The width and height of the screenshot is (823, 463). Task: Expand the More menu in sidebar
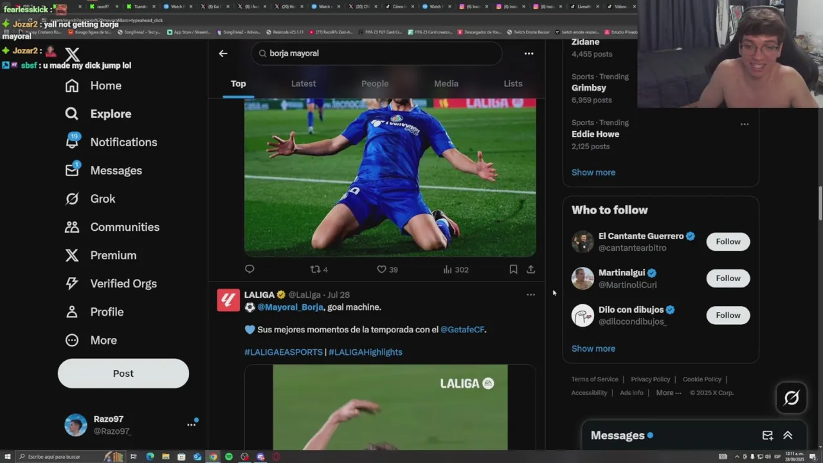click(91, 340)
